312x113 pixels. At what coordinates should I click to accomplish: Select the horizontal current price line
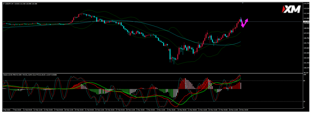pyautogui.click(x=151, y=21)
